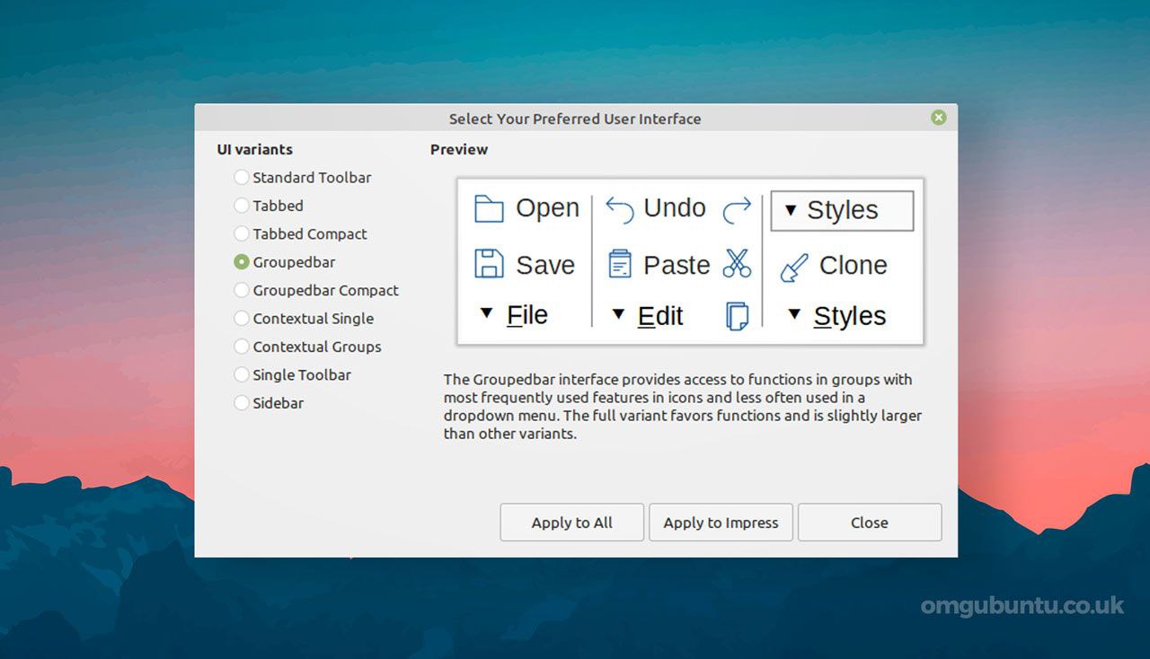This screenshot has height=659, width=1150.
Task: Click the Paste clipboard icon
Action: point(620,264)
